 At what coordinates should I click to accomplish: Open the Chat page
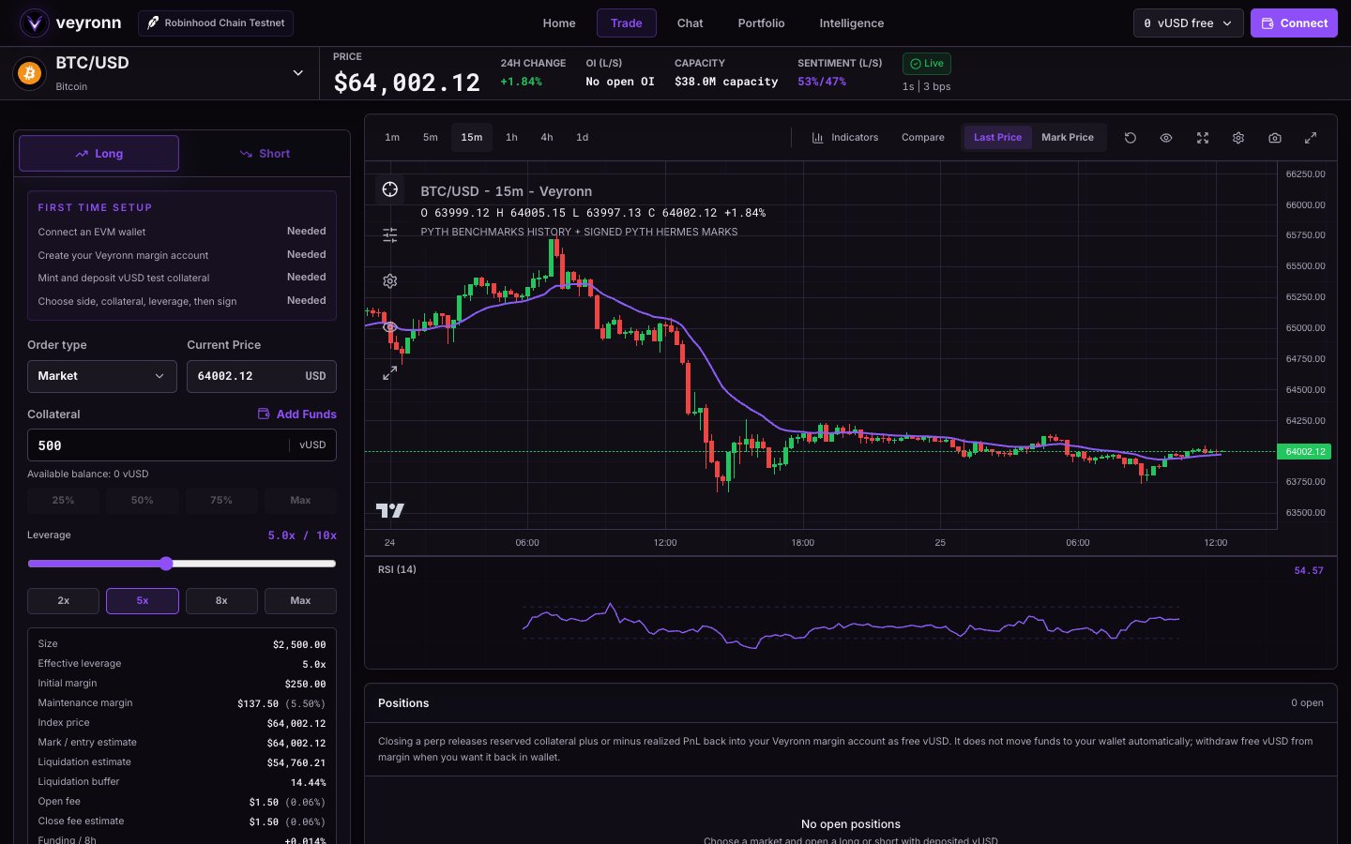coord(691,23)
